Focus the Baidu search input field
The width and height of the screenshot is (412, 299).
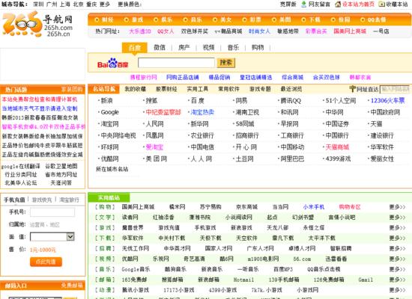[176, 63]
